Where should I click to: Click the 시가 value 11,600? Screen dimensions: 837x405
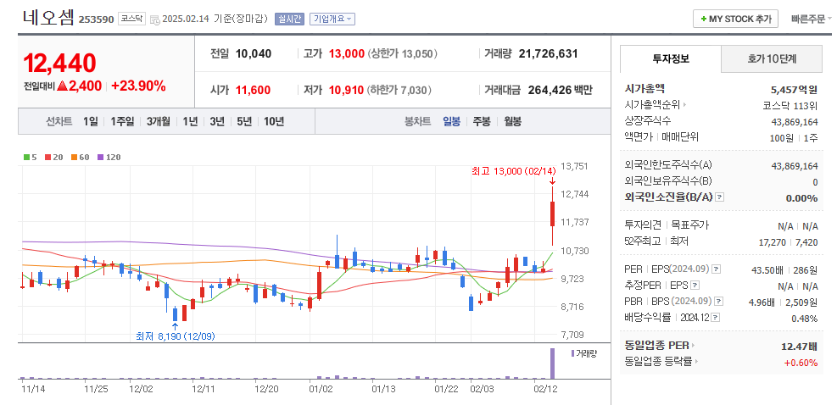click(253, 90)
